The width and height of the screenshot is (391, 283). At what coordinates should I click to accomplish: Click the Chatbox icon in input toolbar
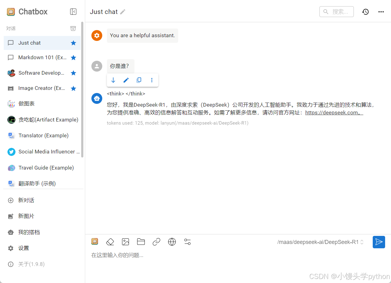[94, 241]
